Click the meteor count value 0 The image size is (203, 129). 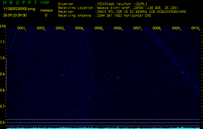pyautogui.click(x=46, y=15)
